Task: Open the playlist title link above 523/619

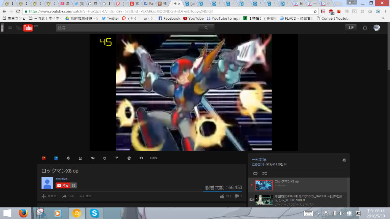Action: (x=259, y=159)
